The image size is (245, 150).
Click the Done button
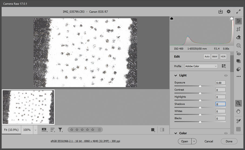(229, 141)
